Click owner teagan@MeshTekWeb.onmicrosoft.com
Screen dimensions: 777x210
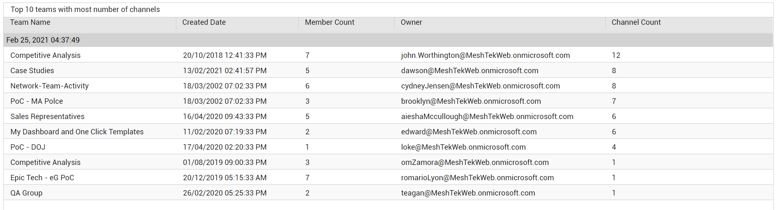pos(468,193)
